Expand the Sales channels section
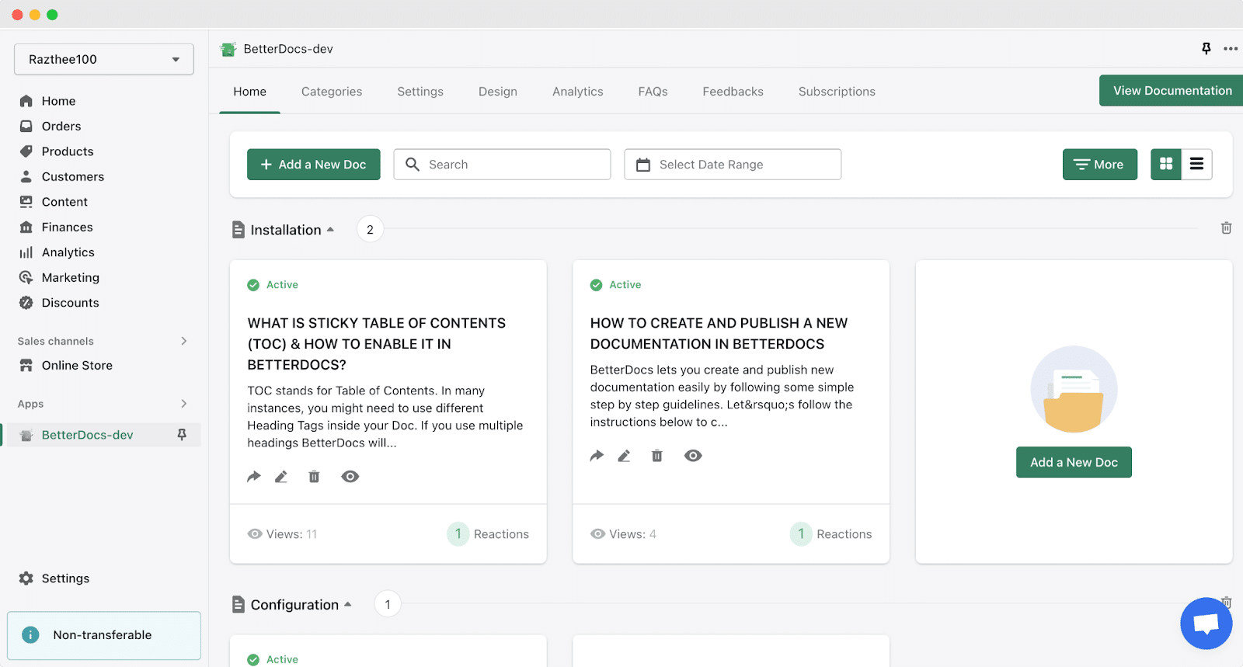The width and height of the screenshot is (1243, 667). coord(183,341)
